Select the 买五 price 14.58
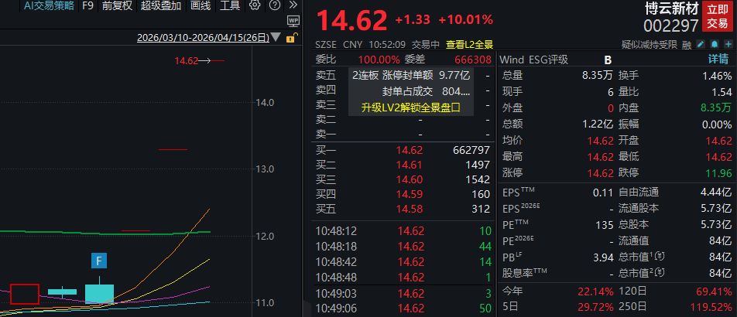 coord(410,209)
